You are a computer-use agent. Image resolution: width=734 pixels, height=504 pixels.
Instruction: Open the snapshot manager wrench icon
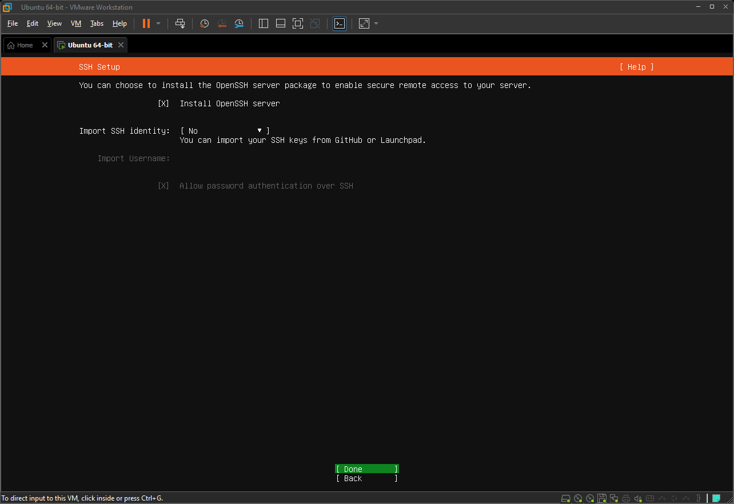[239, 23]
